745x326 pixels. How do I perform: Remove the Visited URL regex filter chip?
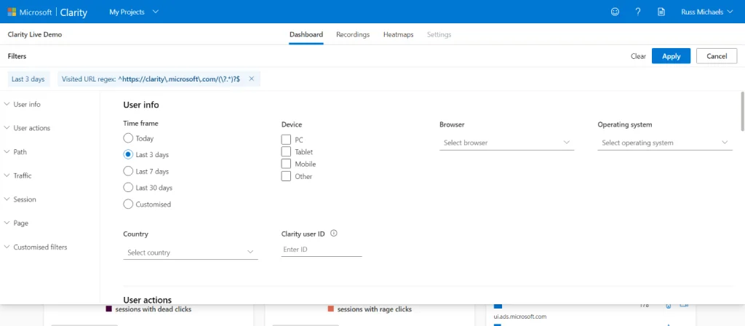251,79
